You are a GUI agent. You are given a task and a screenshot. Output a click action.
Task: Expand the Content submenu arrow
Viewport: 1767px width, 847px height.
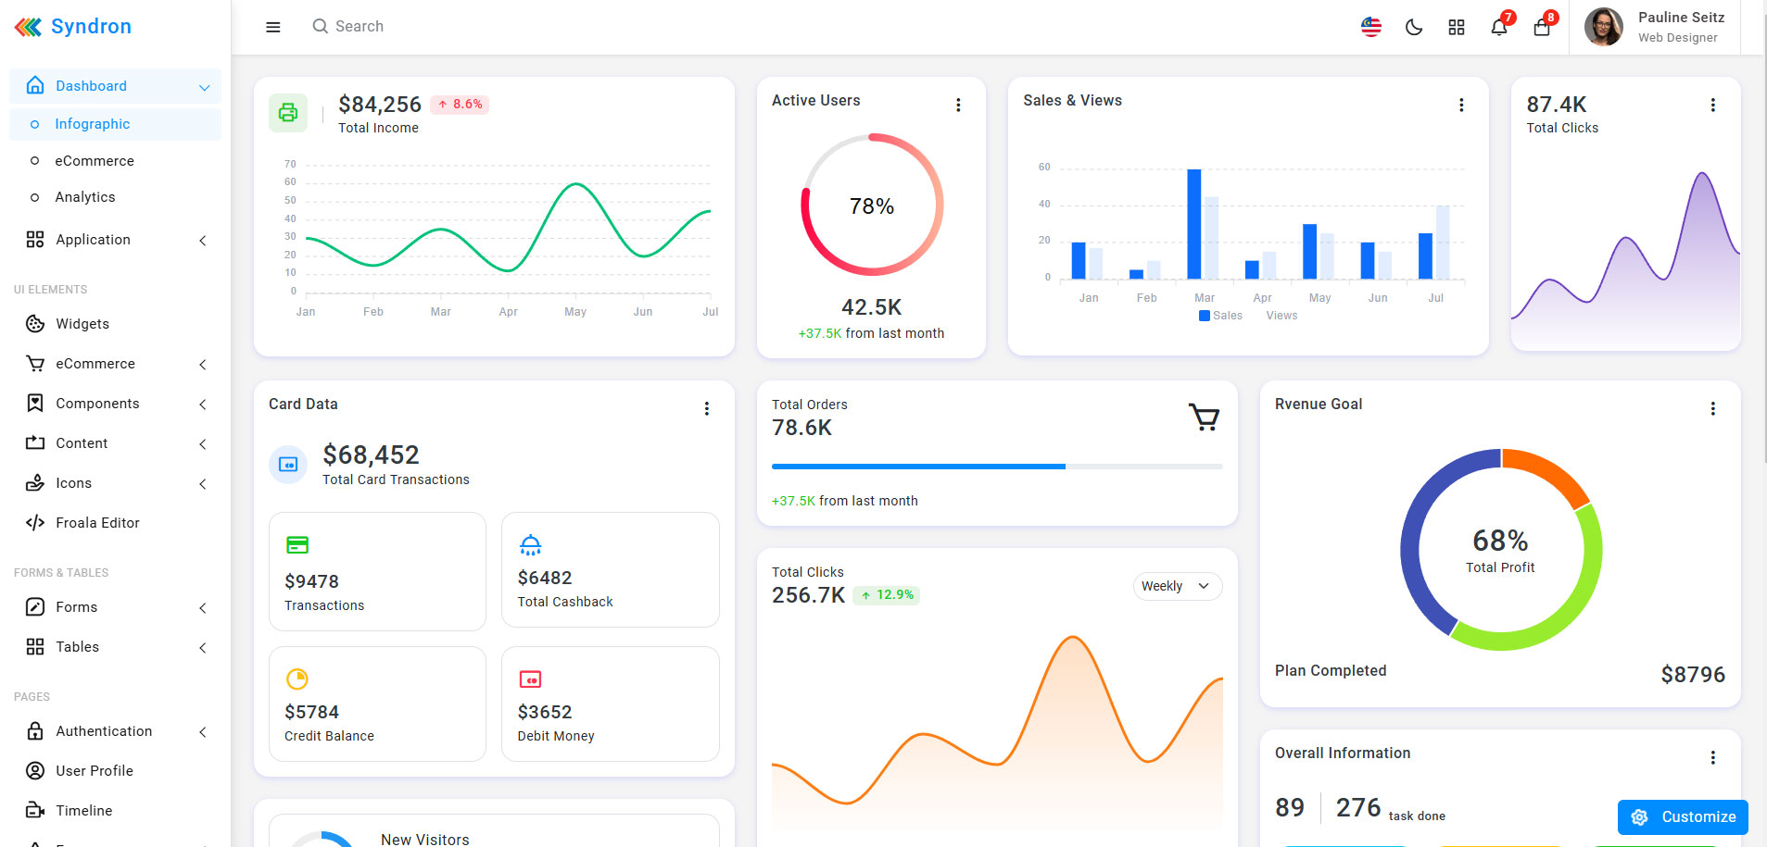(203, 444)
